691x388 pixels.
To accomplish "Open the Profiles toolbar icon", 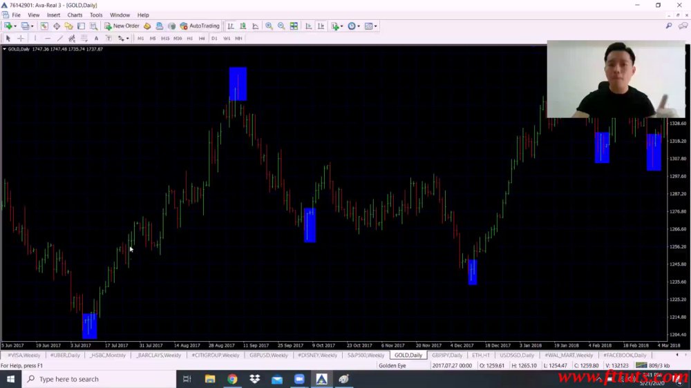I will (25, 26).
